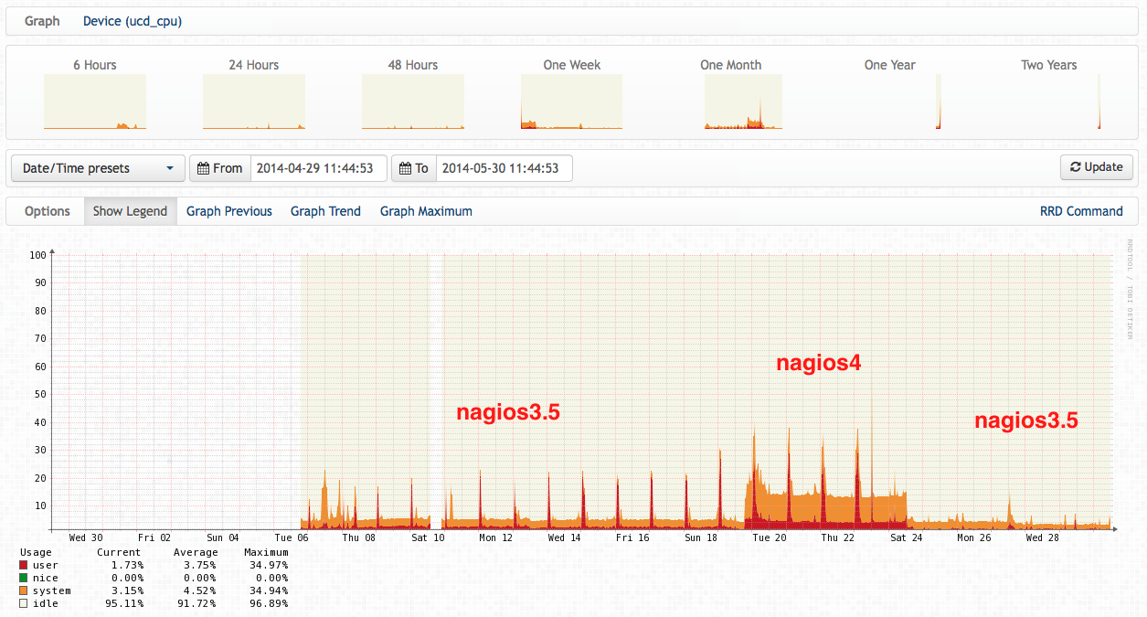Open the One Week graph thumbnail
The width and height of the screenshot is (1147, 617).
(x=571, y=101)
